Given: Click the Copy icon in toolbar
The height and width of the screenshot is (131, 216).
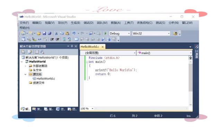Looking at the screenshot, I should [x=62, y=33].
